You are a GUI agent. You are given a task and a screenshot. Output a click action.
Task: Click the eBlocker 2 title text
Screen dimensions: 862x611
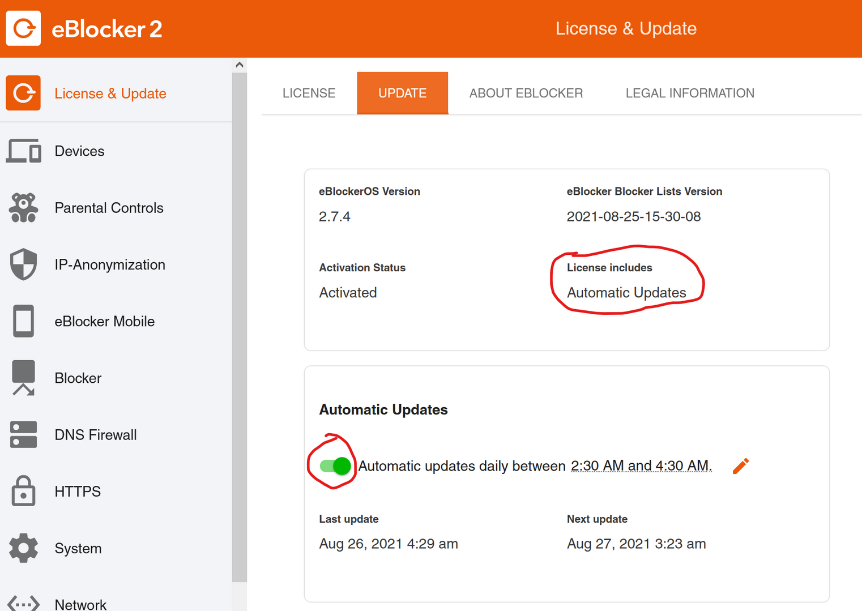pyautogui.click(x=107, y=29)
